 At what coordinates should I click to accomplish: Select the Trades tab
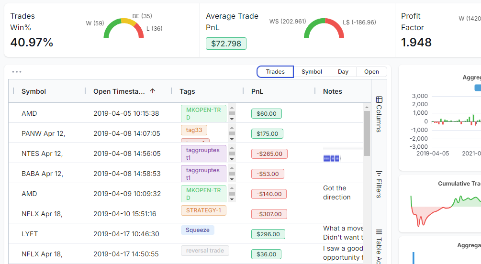tap(275, 72)
